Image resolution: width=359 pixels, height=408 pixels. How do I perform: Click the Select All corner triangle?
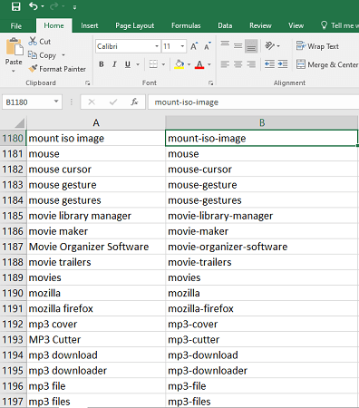19,122
